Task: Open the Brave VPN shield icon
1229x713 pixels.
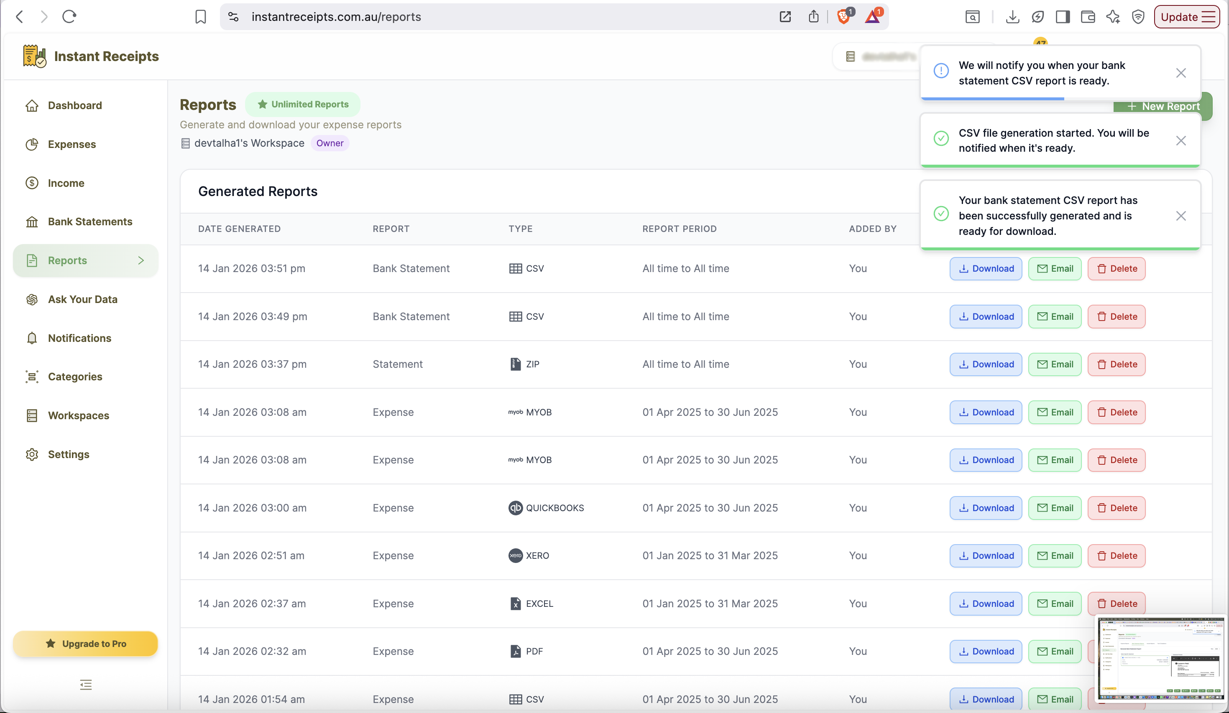Action: coord(1138,17)
